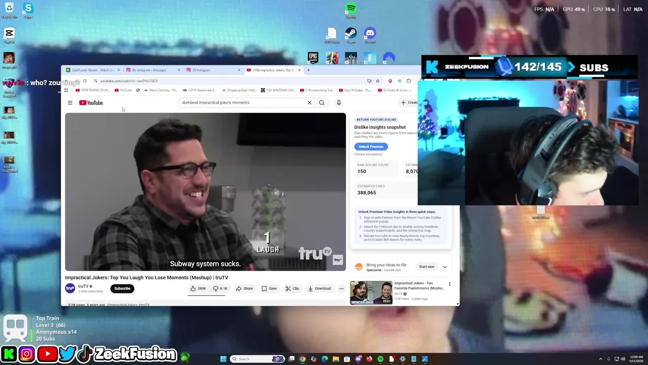Open the Windows Start menu
Screen dimensions: 648x365
[223, 359]
